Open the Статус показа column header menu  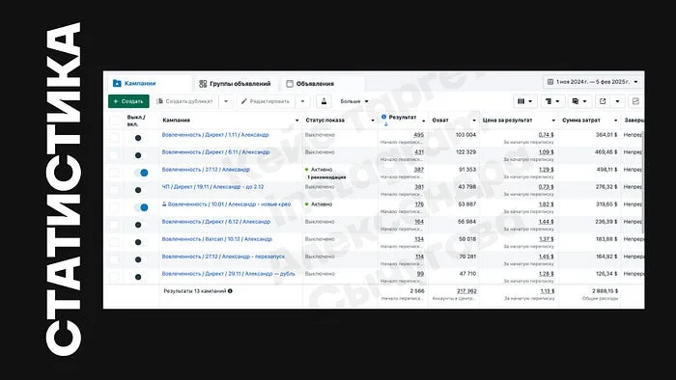373,121
